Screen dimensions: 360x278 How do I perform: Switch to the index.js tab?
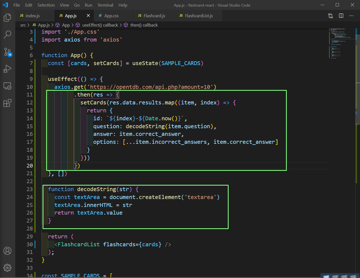pos(35,16)
